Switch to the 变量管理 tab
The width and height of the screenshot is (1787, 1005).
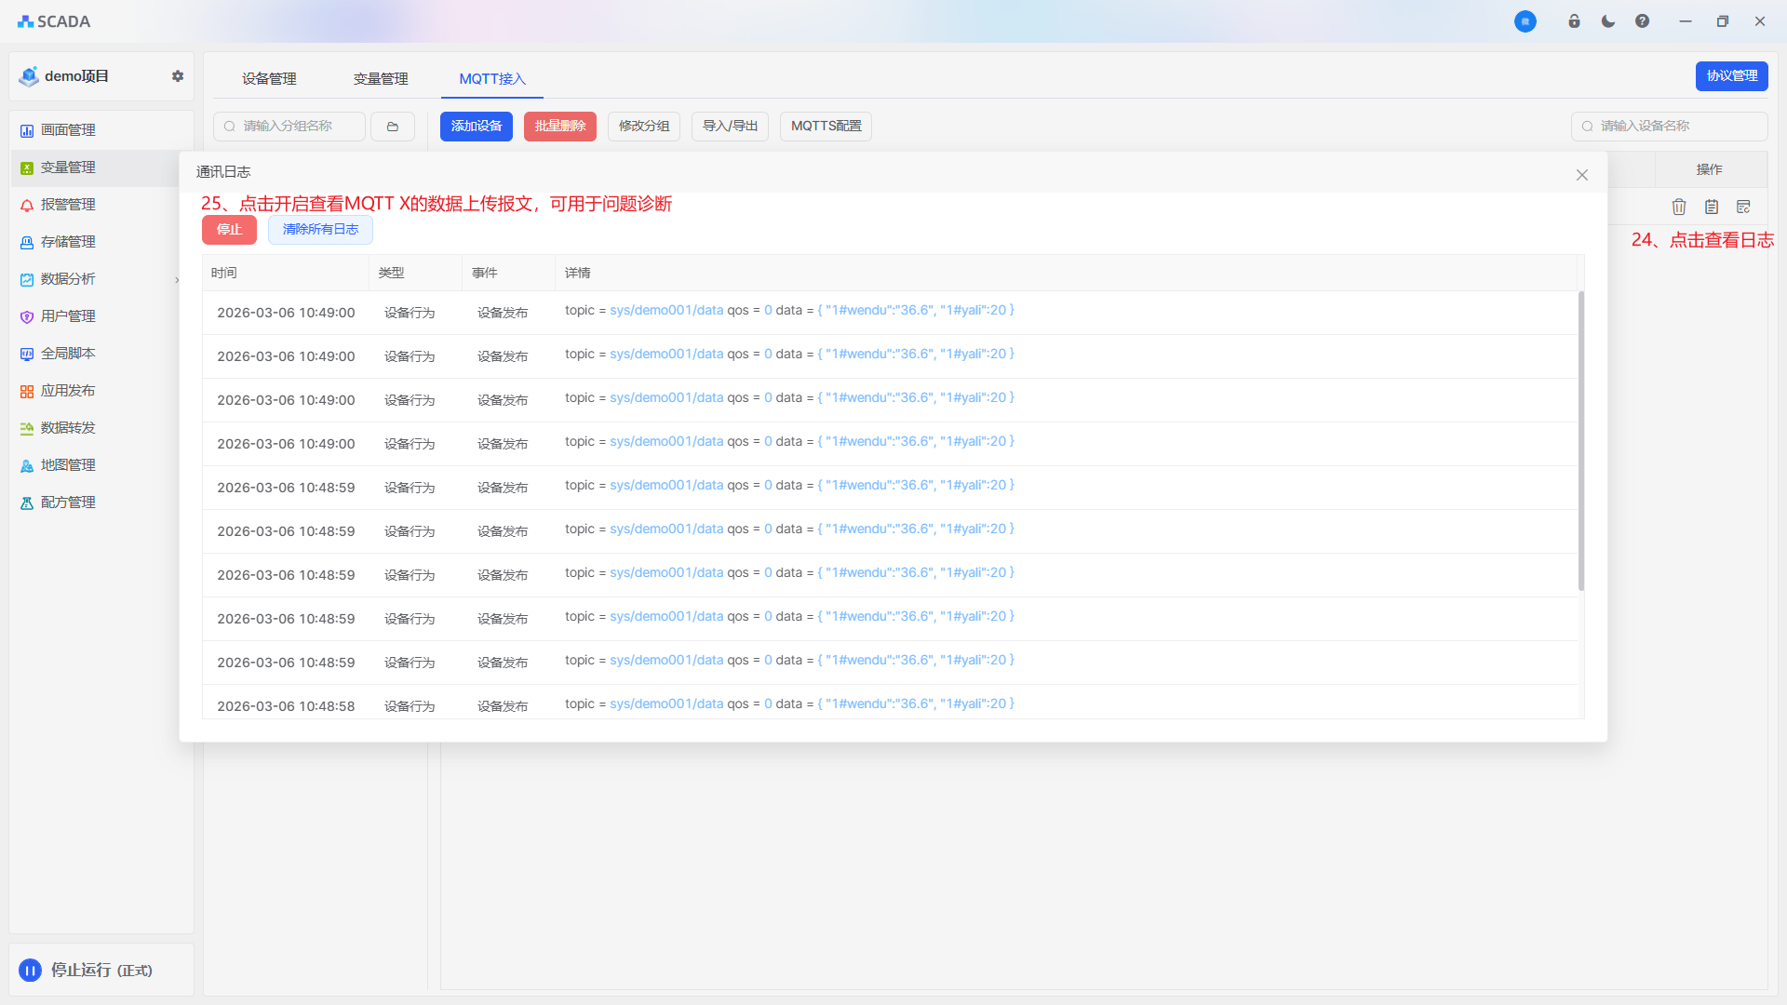coord(381,79)
